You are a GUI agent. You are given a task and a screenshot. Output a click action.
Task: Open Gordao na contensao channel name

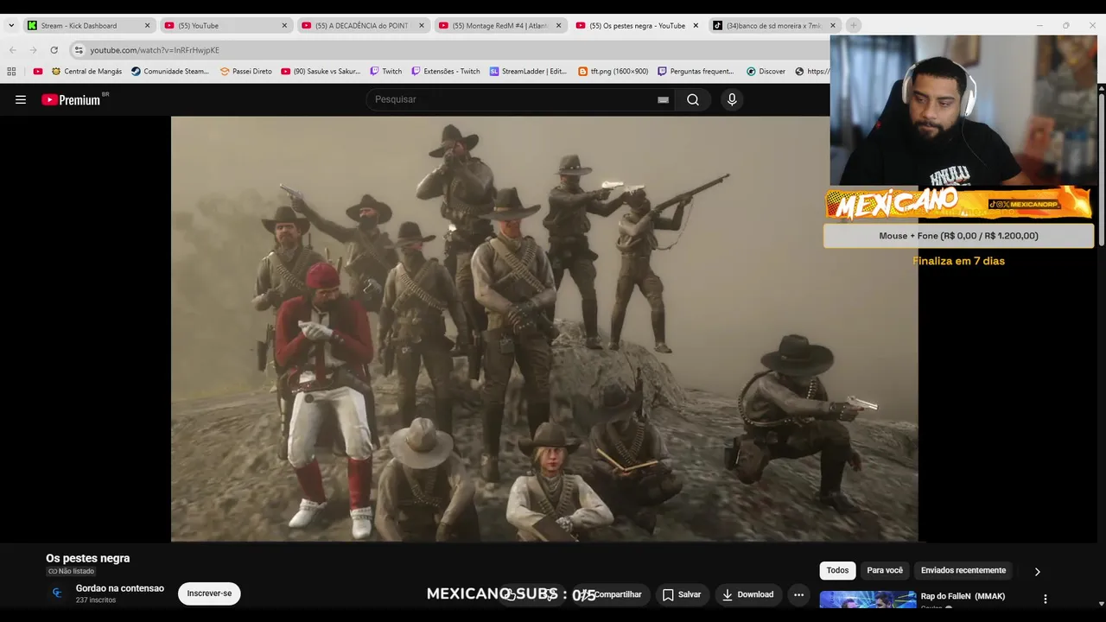pos(119,588)
